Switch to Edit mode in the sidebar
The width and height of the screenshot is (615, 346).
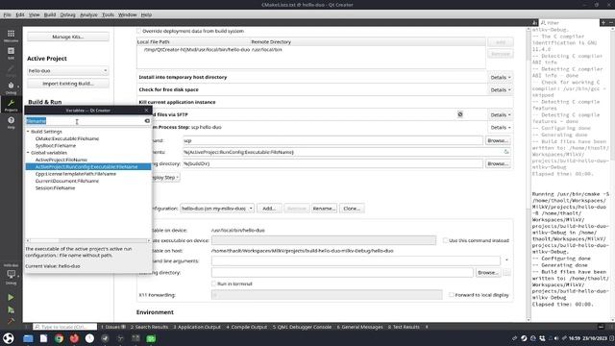pyautogui.click(x=11, y=53)
